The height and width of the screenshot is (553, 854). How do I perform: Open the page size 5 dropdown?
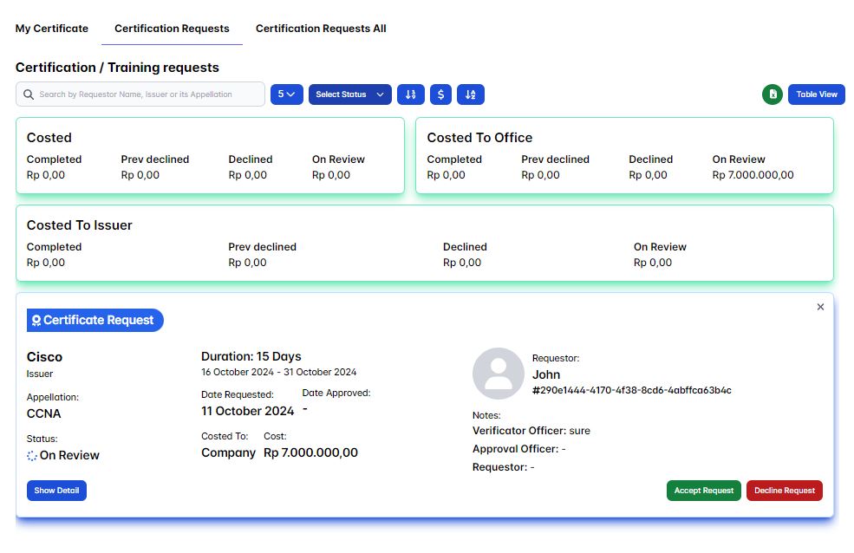[x=286, y=94]
